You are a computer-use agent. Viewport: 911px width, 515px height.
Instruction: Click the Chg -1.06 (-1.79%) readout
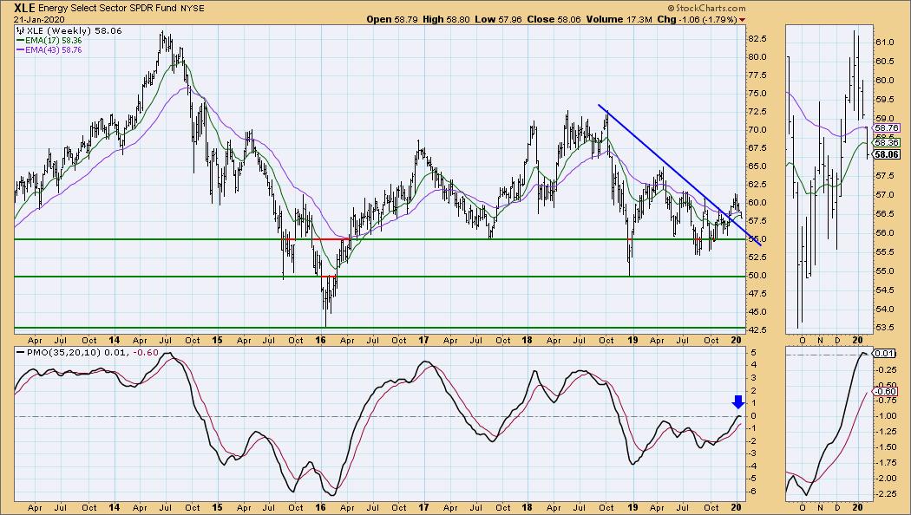698,19
